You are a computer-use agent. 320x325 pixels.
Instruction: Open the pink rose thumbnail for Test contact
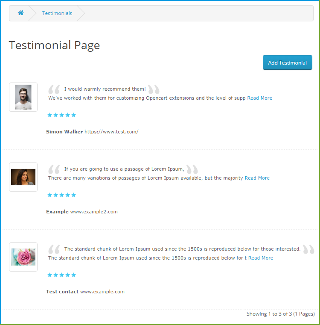[x=23, y=257]
